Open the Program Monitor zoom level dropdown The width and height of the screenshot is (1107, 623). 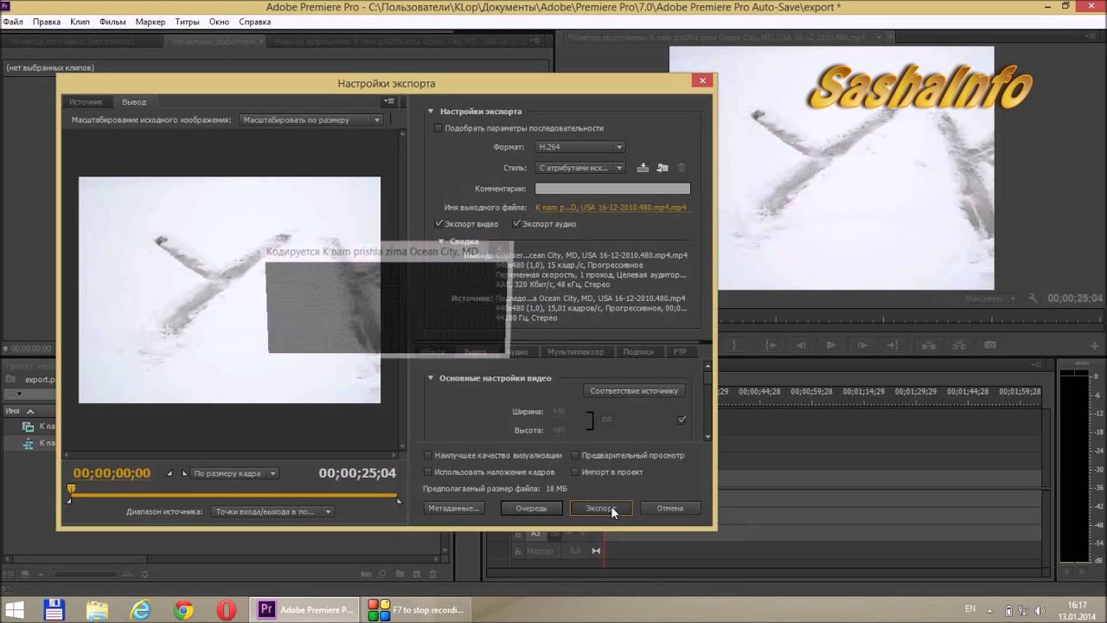pyautogui.click(x=990, y=299)
